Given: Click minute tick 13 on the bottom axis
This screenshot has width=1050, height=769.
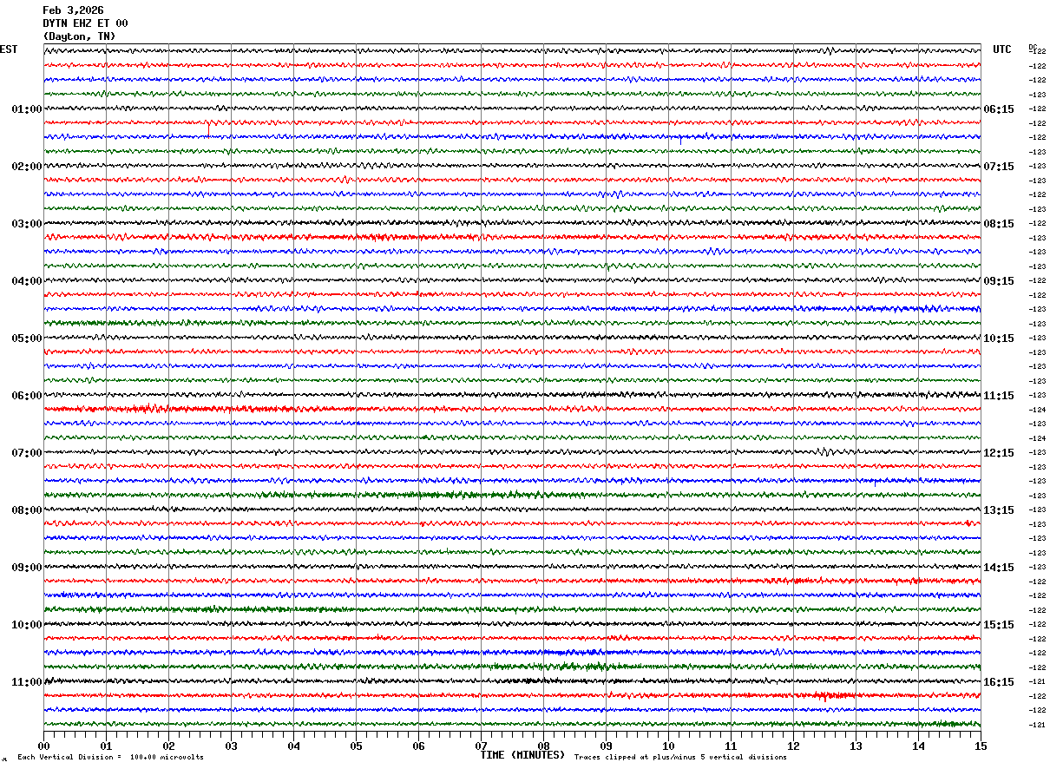Looking at the screenshot, I should pos(856,746).
